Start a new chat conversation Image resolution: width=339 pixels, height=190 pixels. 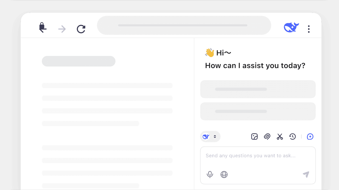[x=310, y=137]
